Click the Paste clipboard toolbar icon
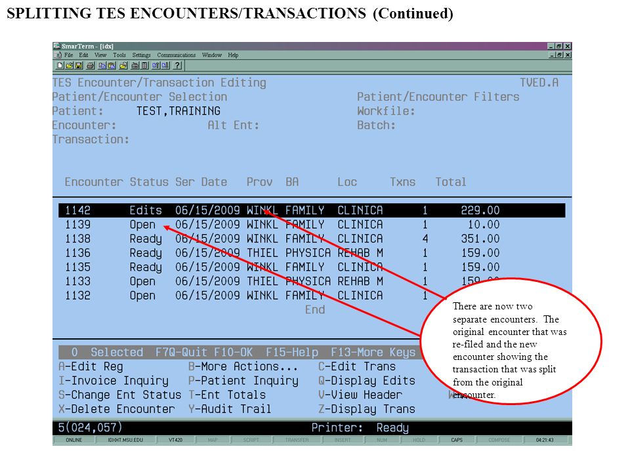Image resolution: width=630 pixels, height=472 pixels. coord(112,65)
